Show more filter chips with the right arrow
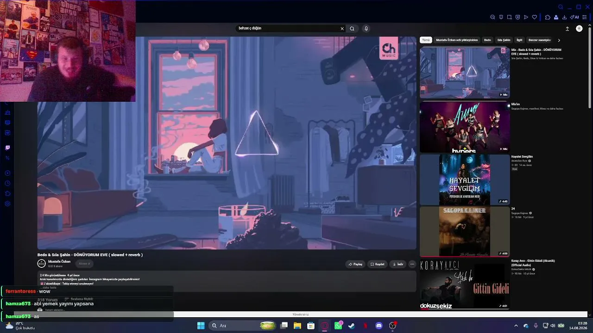The image size is (593, 333). 559,40
